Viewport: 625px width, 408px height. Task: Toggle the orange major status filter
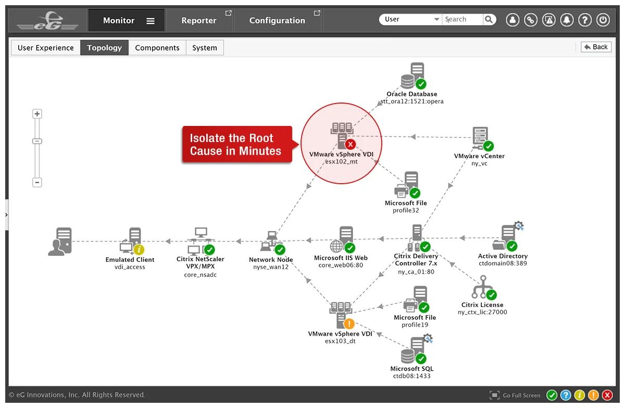[x=593, y=396]
